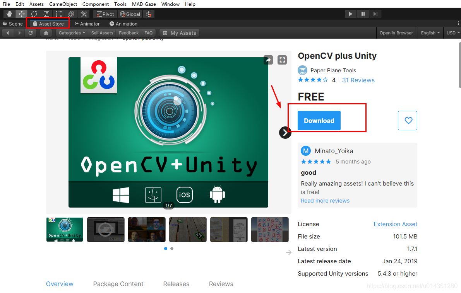Switch to the Animation tab
This screenshot has width=461, height=293.
(x=123, y=24)
